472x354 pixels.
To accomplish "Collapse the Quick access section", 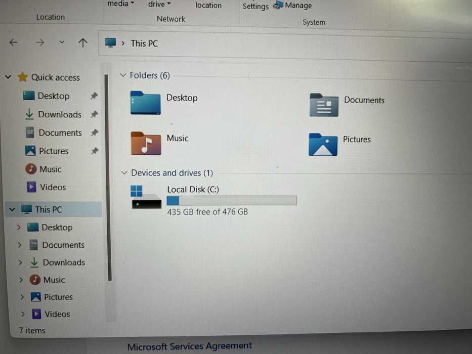I will coord(8,77).
